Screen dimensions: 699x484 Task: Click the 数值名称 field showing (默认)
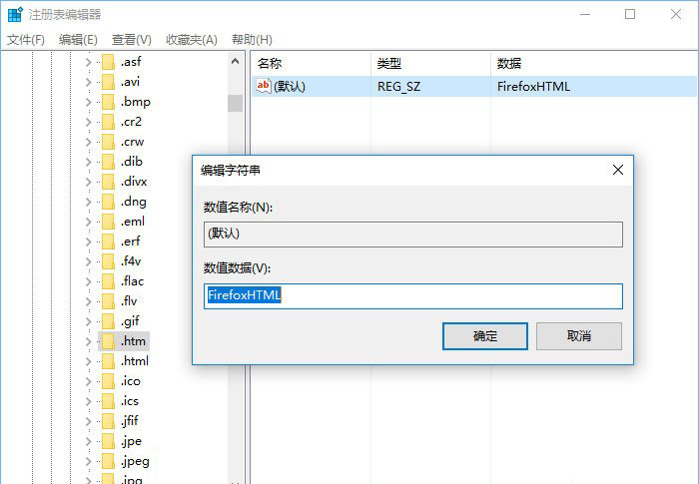413,235
